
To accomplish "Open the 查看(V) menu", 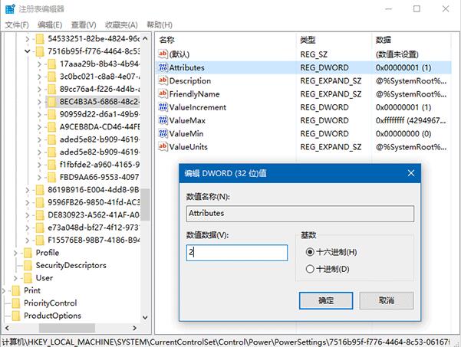I will [84, 25].
